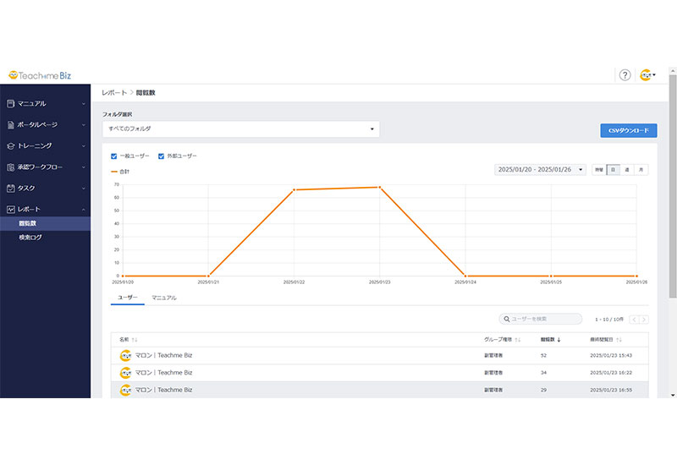Click the CSVダウンロード button

pos(628,131)
